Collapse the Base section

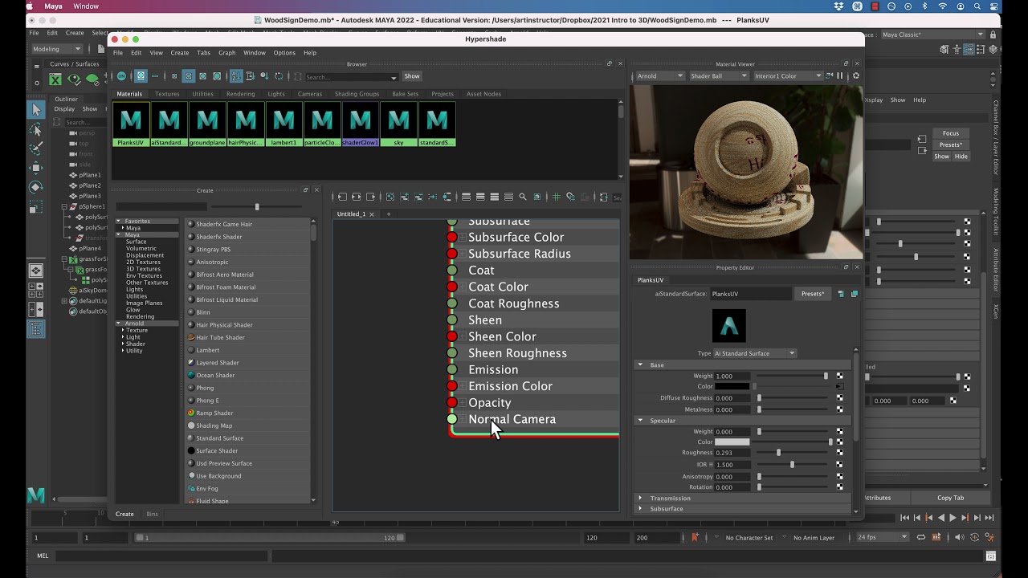point(640,365)
